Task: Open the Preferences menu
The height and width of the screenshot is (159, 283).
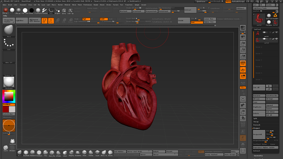Action: click(x=87, y=5)
